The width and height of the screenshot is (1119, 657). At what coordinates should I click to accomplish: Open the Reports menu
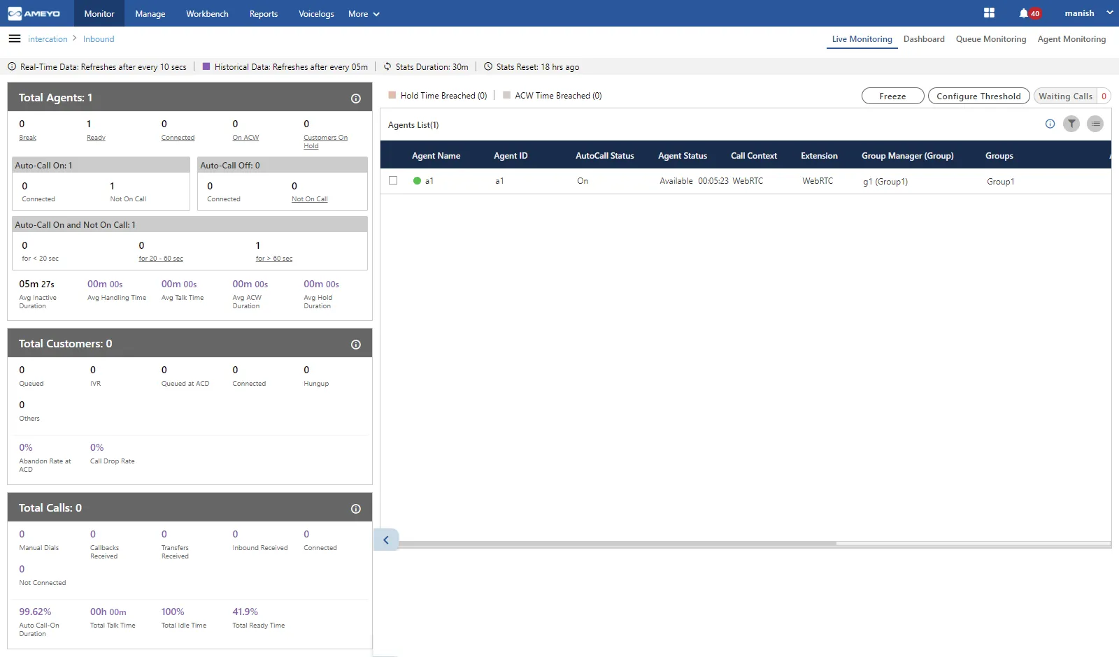(264, 13)
